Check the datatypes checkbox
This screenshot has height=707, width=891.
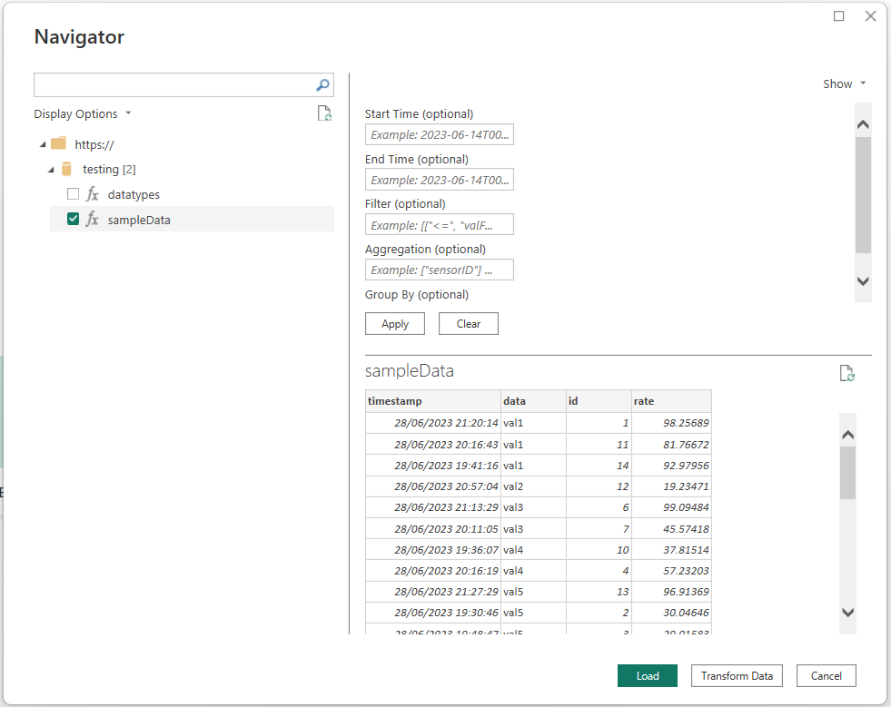click(72, 194)
